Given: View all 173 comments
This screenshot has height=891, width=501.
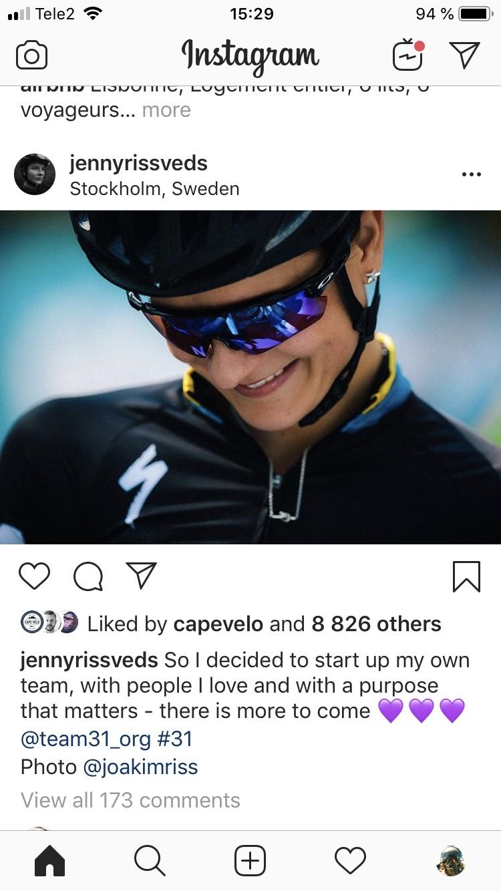Looking at the screenshot, I should (130, 800).
